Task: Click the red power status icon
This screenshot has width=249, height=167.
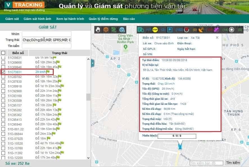Action: [186, 30]
